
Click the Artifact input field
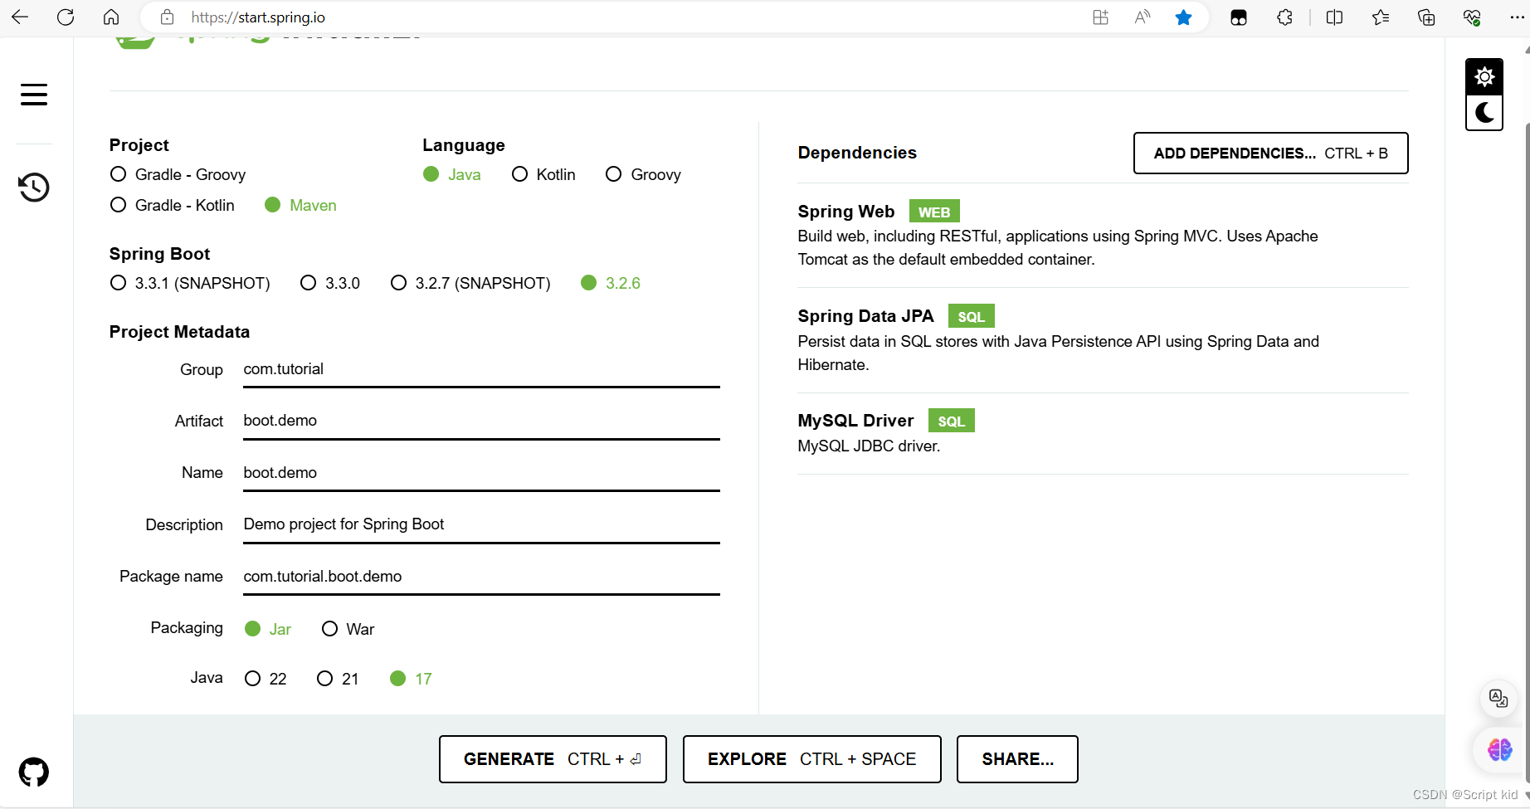pos(481,422)
